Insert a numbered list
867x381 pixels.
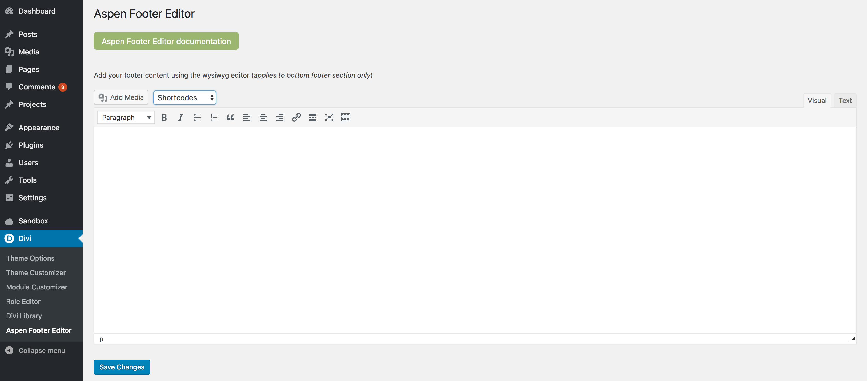coord(214,117)
